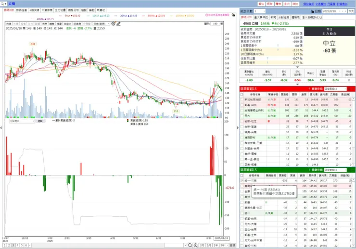This screenshot has height=249, width=356.
Task: Tick the checkbox for 凱基-台北 row
Action: [242, 105]
